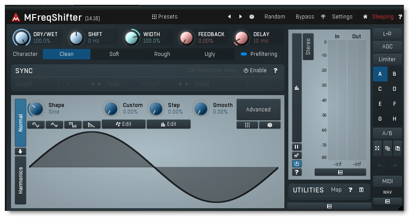The image size is (414, 221).
Task: Click the histogram icon on meter strip
Action: pyautogui.click(x=297, y=88)
